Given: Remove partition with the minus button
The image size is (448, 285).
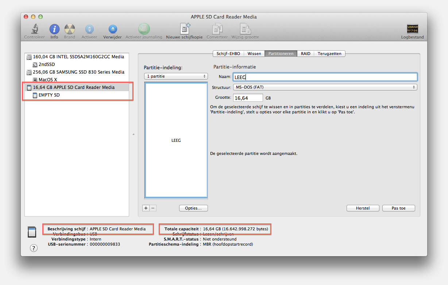Looking at the screenshot, I should [153, 208].
